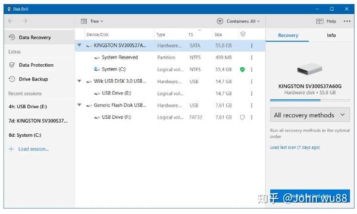Open options menu for Generic Flash Disk row
357x214 pixels.
tap(252, 105)
